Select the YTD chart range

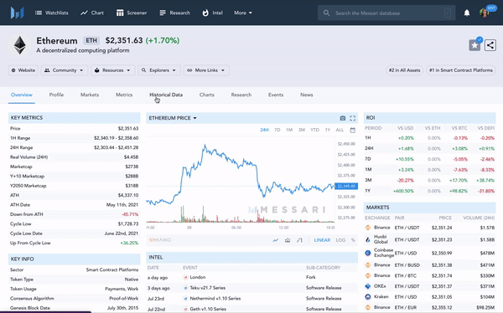point(314,130)
